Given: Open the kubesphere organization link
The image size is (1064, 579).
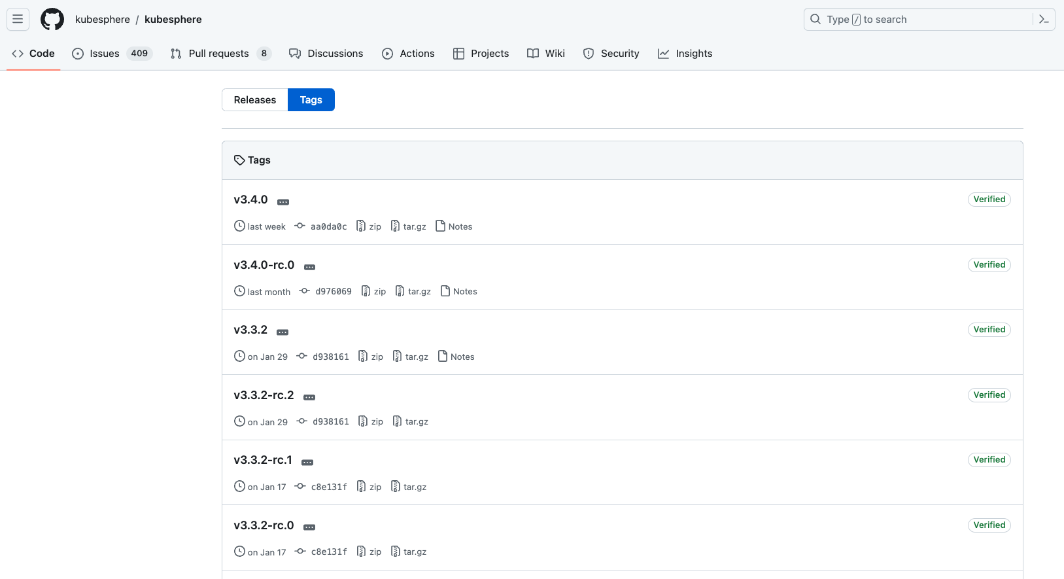Looking at the screenshot, I should click(x=103, y=20).
